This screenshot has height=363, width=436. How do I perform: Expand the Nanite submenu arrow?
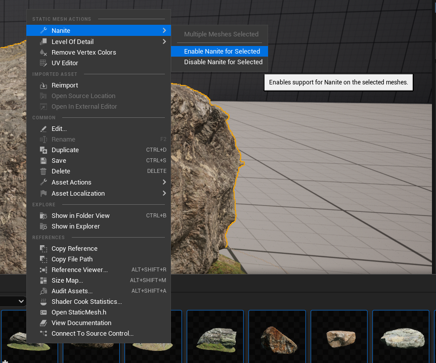164,30
